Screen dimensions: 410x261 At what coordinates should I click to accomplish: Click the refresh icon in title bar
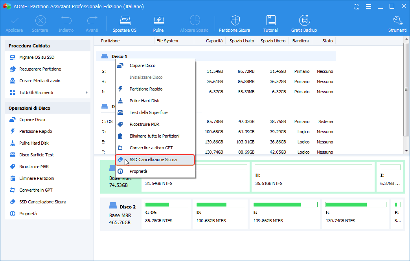coord(357,7)
